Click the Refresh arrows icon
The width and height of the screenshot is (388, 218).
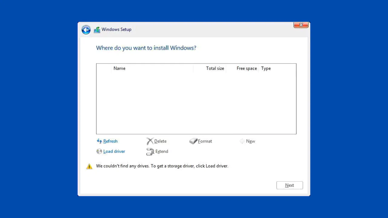[99, 141]
